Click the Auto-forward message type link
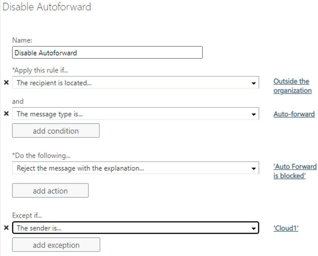This screenshot has height=256, width=318. (294, 114)
